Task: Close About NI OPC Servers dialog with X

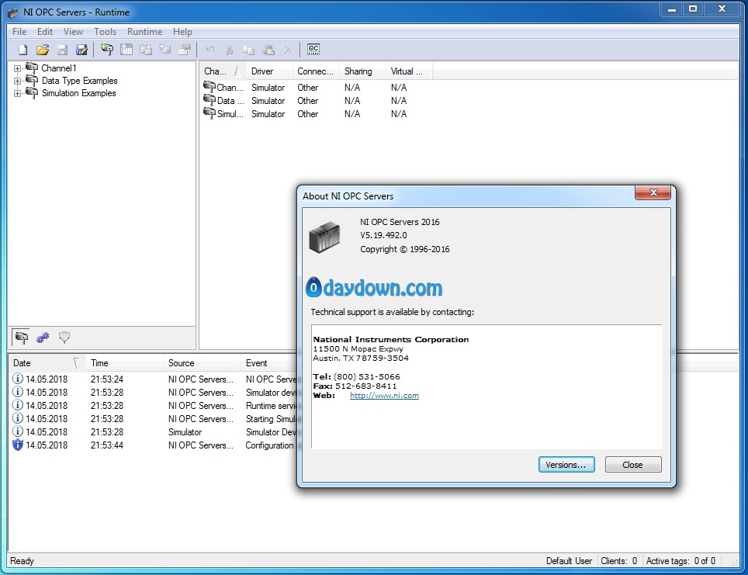Action: (x=653, y=192)
